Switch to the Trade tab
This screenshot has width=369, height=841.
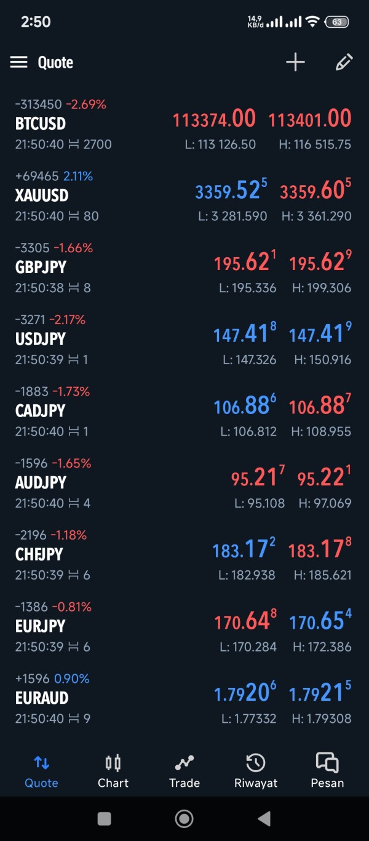point(184,771)
